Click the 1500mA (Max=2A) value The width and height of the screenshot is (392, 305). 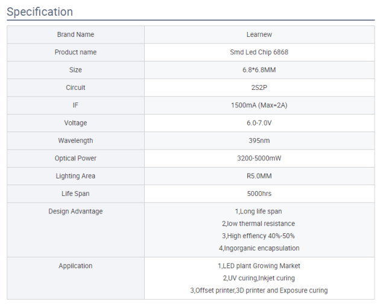tap(259, 105)
